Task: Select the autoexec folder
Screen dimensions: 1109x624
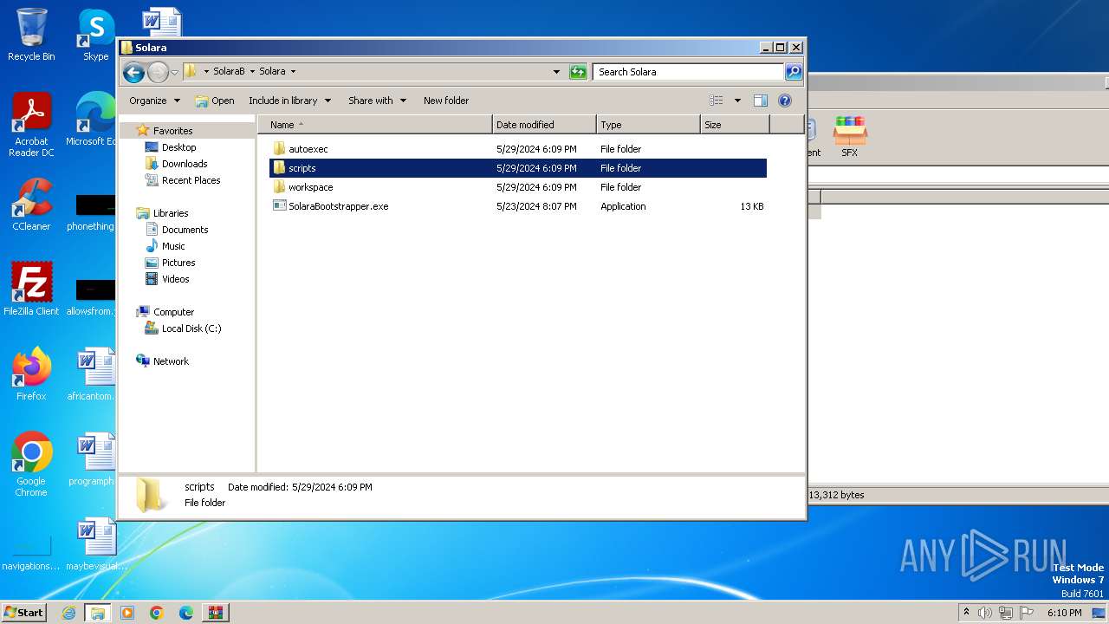Action: [518, 149]
